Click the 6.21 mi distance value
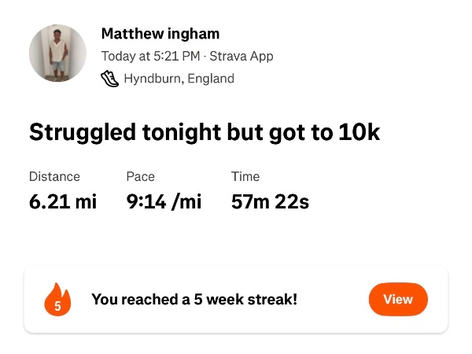The width and height of the screenshot is (472, 354). pos(63,201)
